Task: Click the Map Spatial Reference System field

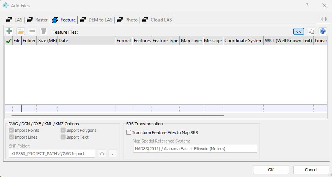Action: click(195, 149)
